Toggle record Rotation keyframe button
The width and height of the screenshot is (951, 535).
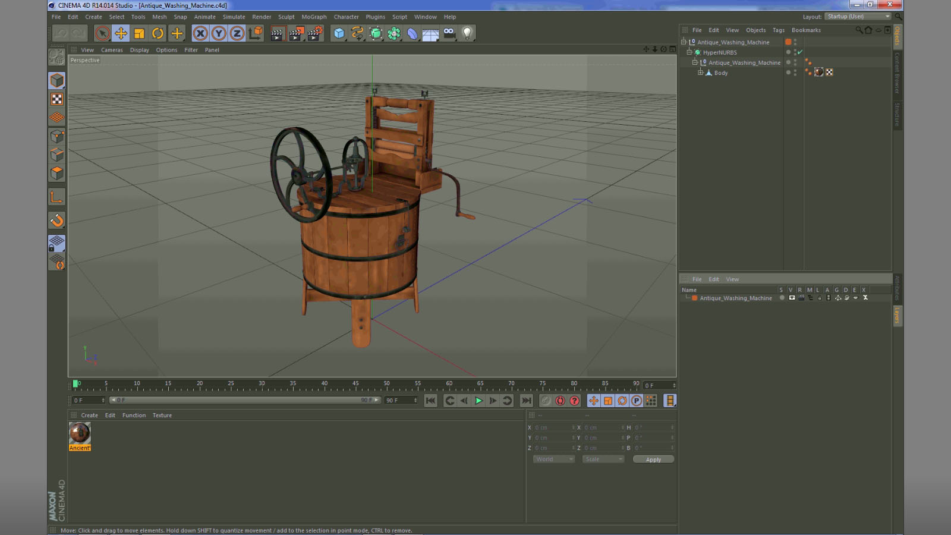[x=622, y=401]
